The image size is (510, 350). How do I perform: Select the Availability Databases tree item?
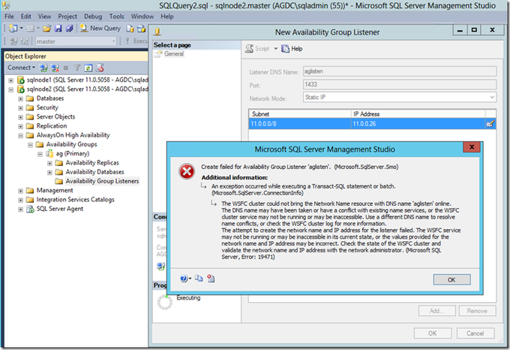point(94,172)
